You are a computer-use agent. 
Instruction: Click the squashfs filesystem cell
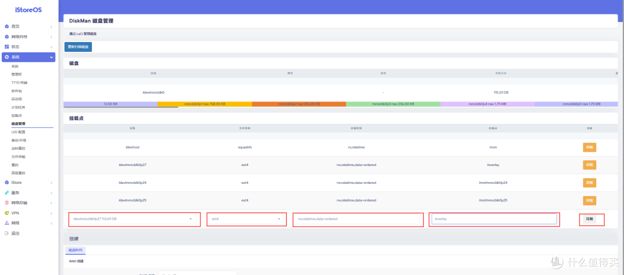click(245, 147)
